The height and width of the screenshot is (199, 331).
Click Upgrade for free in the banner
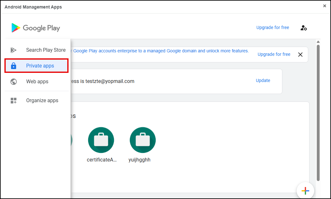pos(274,54)
